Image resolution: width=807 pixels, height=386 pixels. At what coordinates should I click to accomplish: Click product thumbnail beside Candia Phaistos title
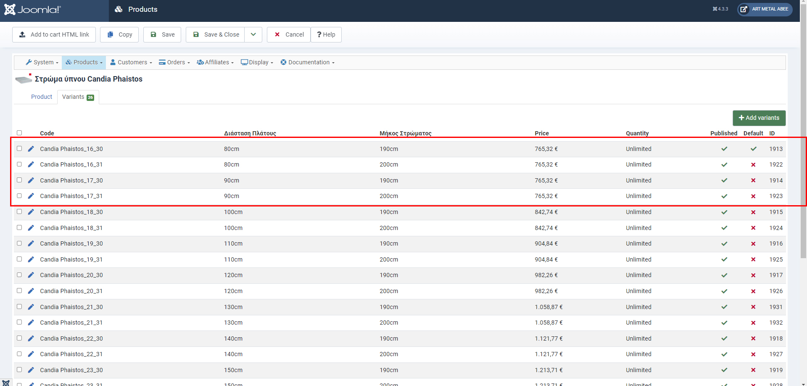point(23,79)
